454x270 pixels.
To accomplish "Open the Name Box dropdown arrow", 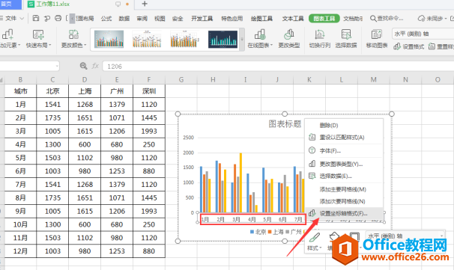I will click(57, 67).
